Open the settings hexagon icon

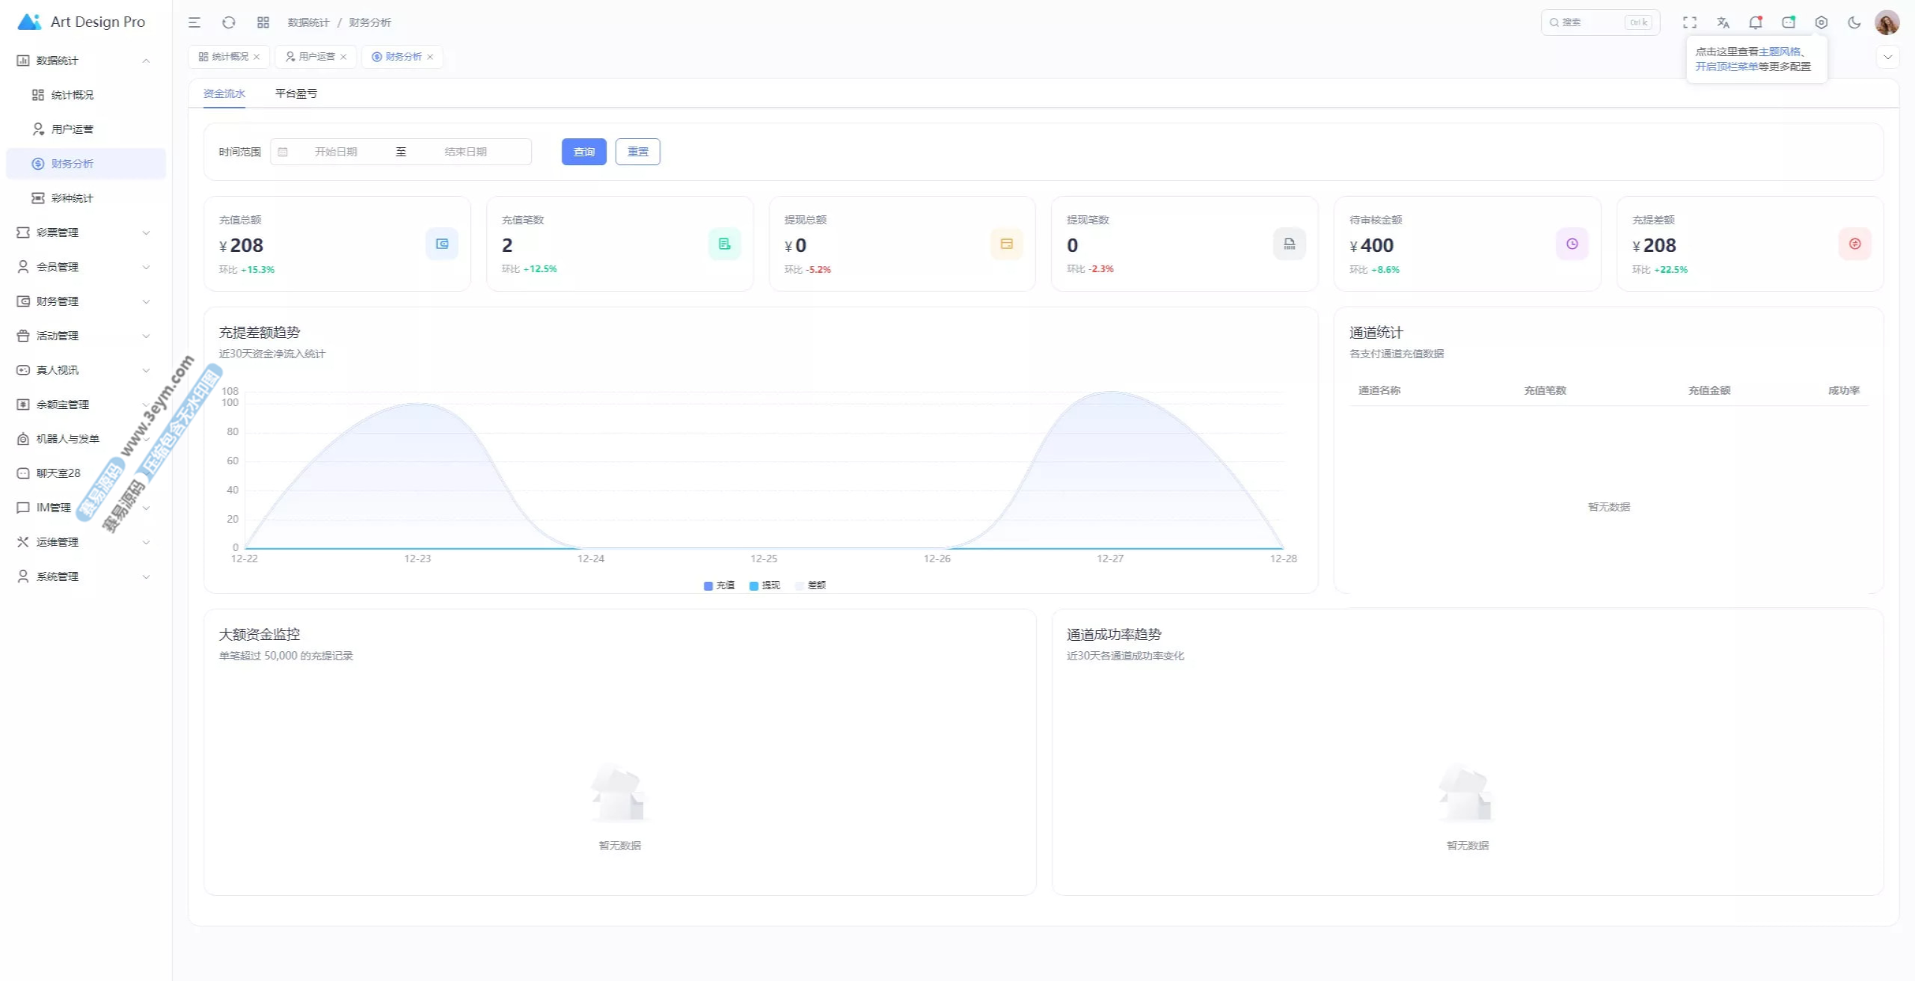(x=1821, y=22)
